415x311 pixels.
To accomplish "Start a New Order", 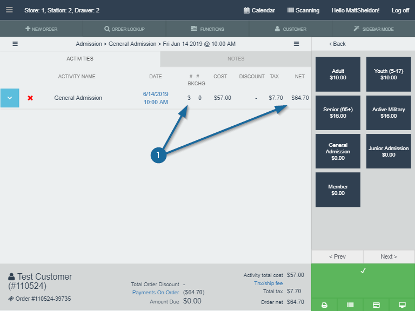I will click(x=41, y=29).
